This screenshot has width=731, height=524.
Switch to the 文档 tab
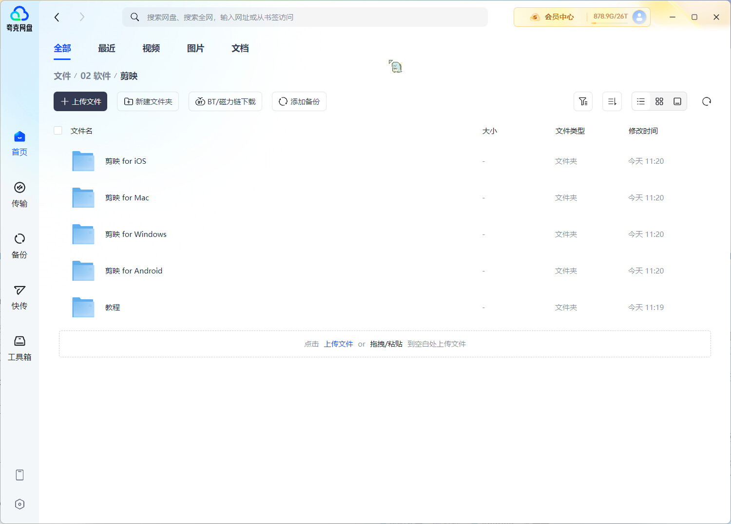tap(240, 48)
